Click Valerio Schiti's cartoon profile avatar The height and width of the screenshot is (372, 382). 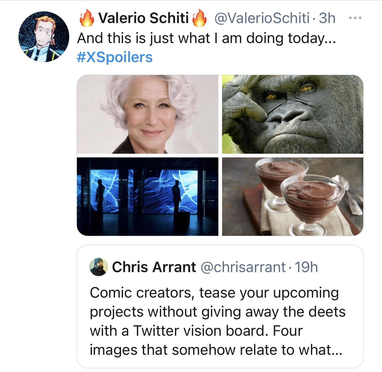[44, 37]
